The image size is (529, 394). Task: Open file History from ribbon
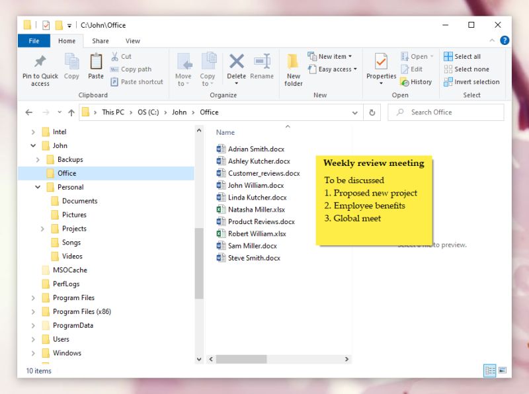point(416,81)
